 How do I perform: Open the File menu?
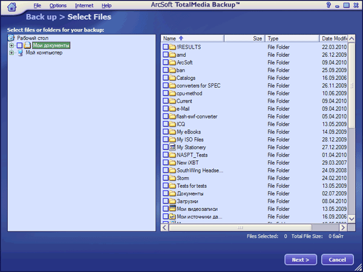tap(37, 5)
